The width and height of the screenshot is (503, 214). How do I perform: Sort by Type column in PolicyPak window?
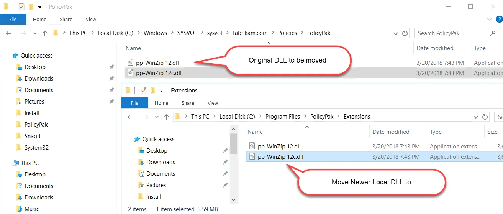(x=480, y=48)
